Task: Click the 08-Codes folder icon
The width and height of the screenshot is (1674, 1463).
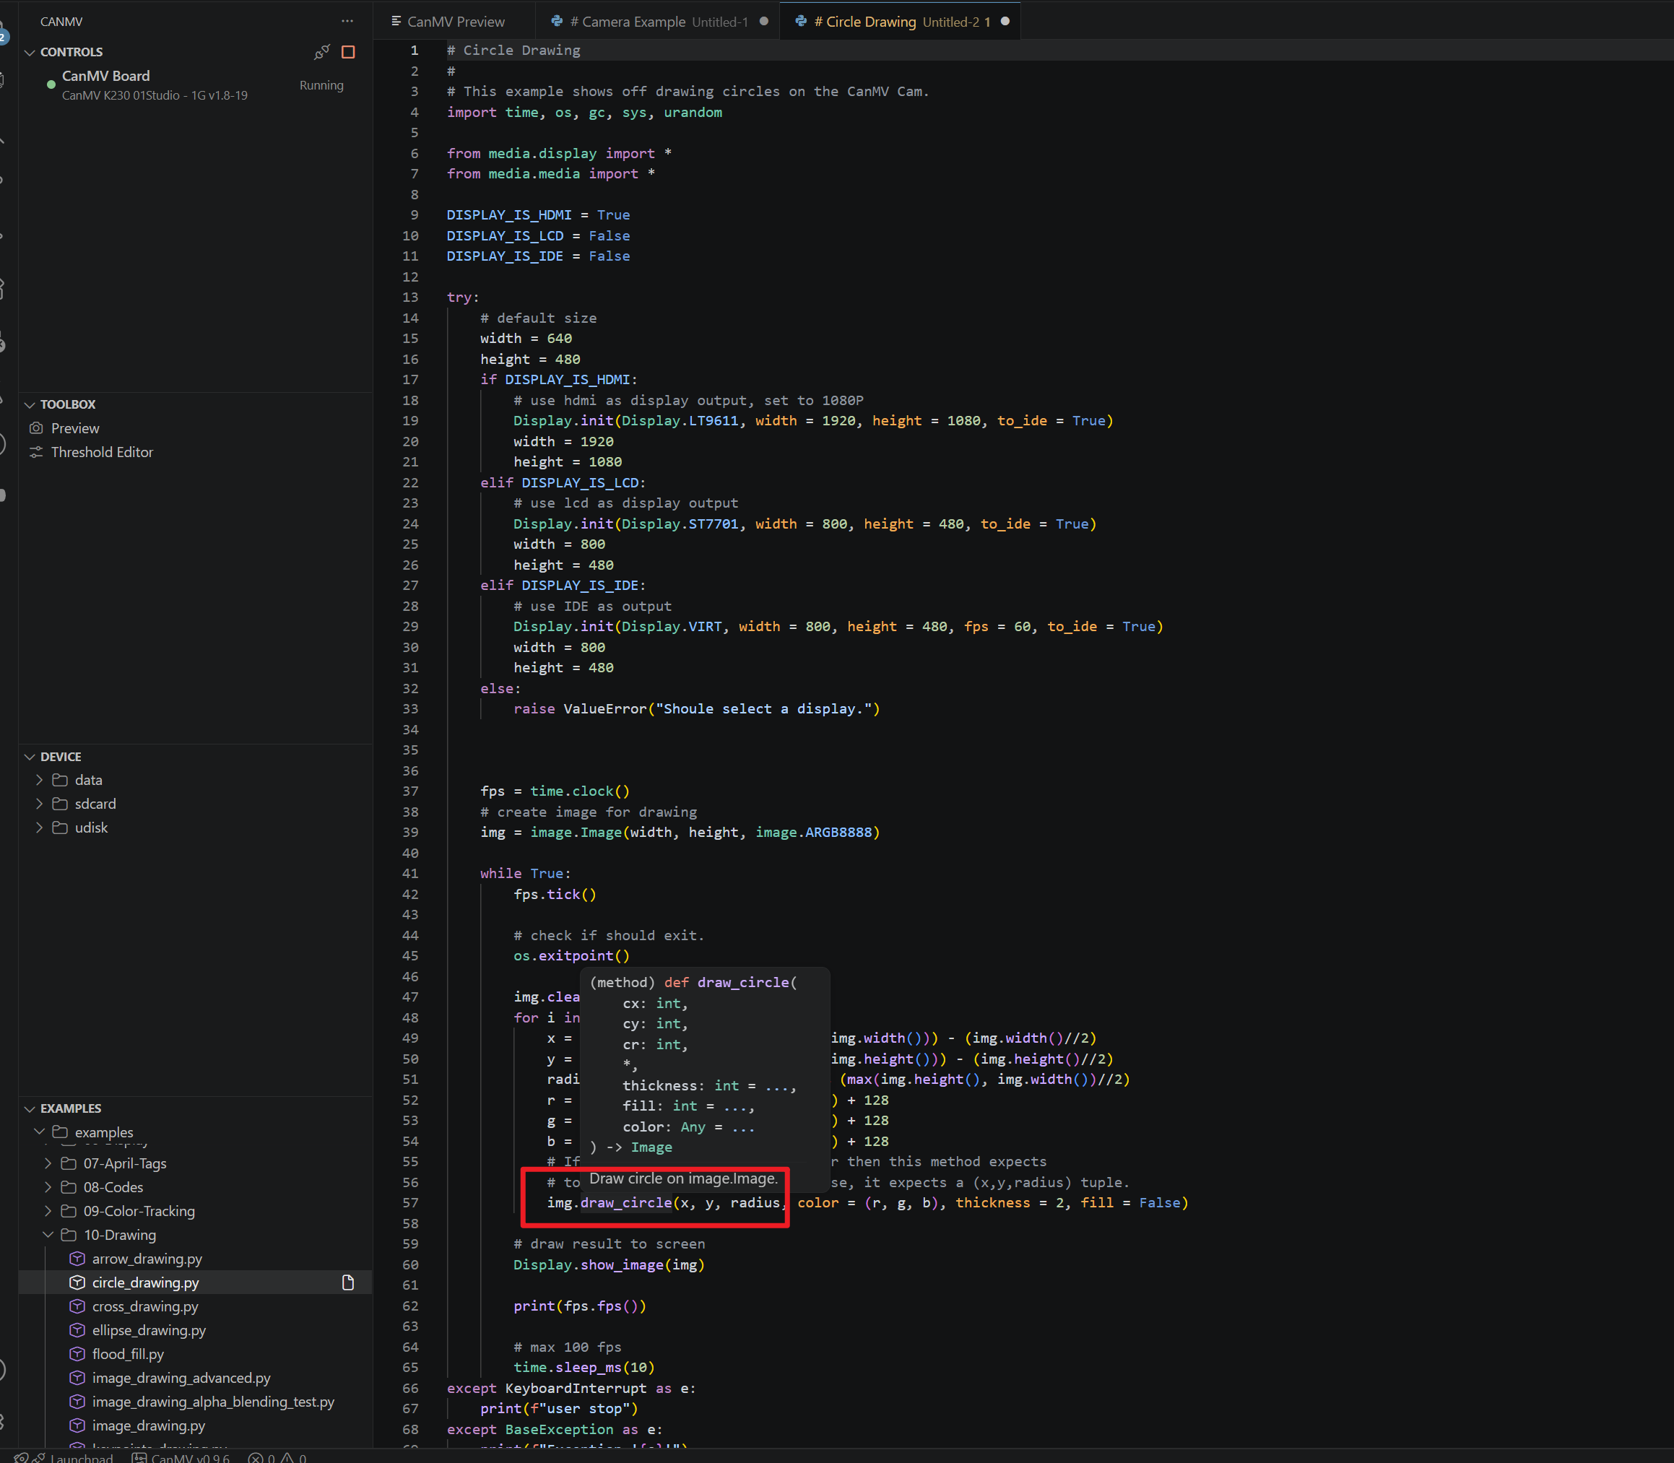Action: click(x=69, y=1187)
